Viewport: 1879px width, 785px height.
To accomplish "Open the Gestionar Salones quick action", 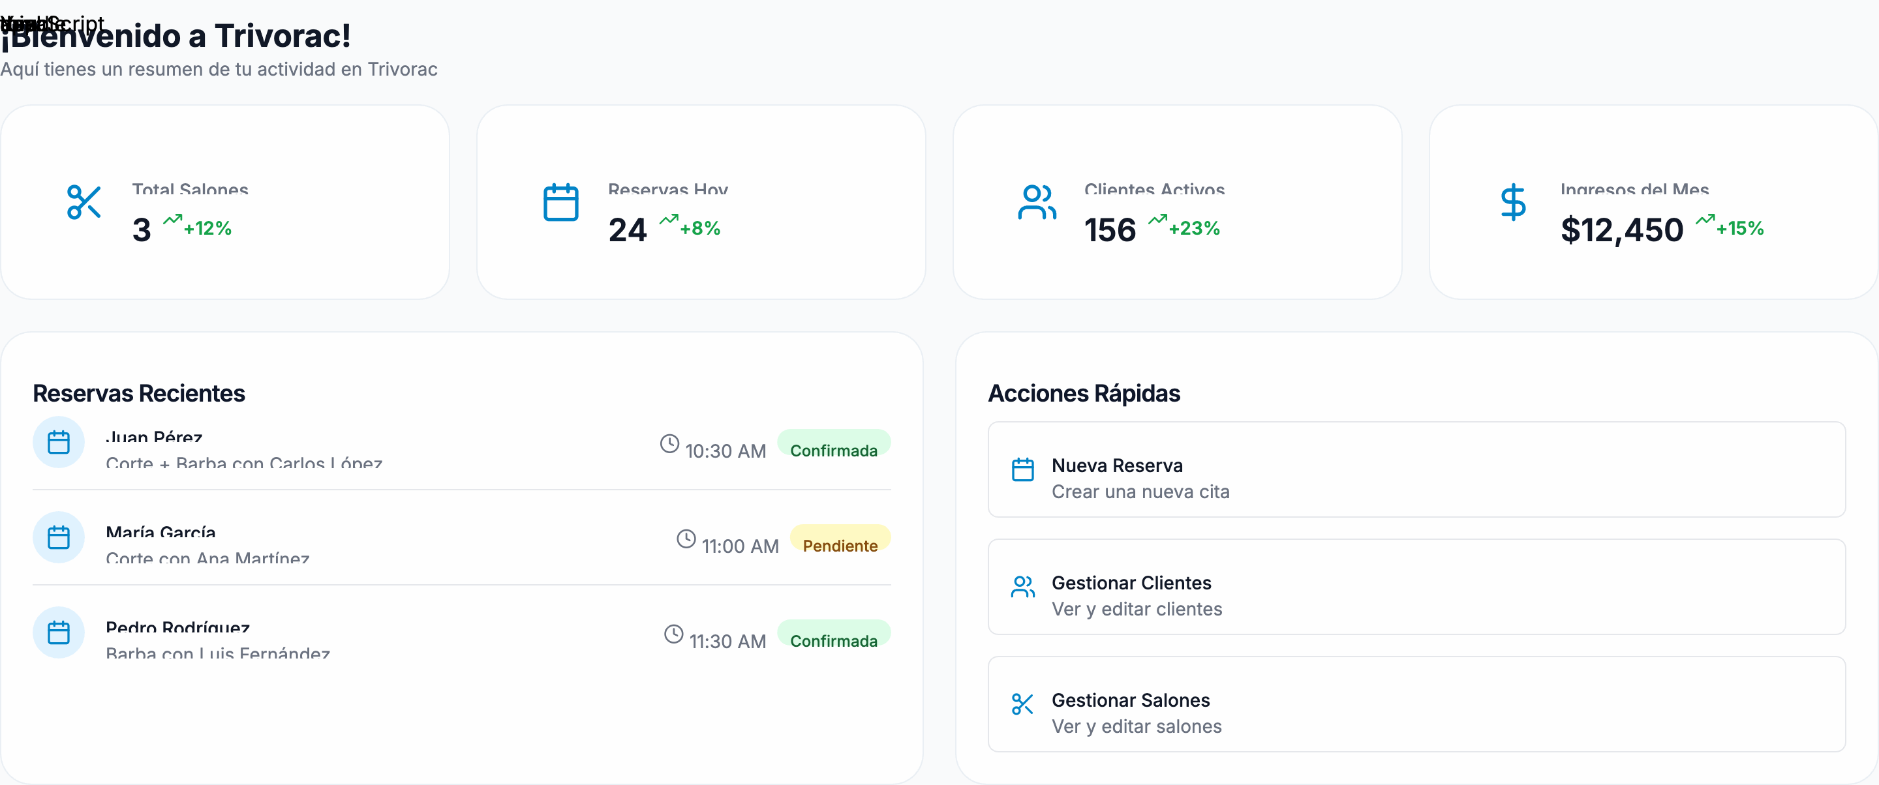I will point(1416,704).
